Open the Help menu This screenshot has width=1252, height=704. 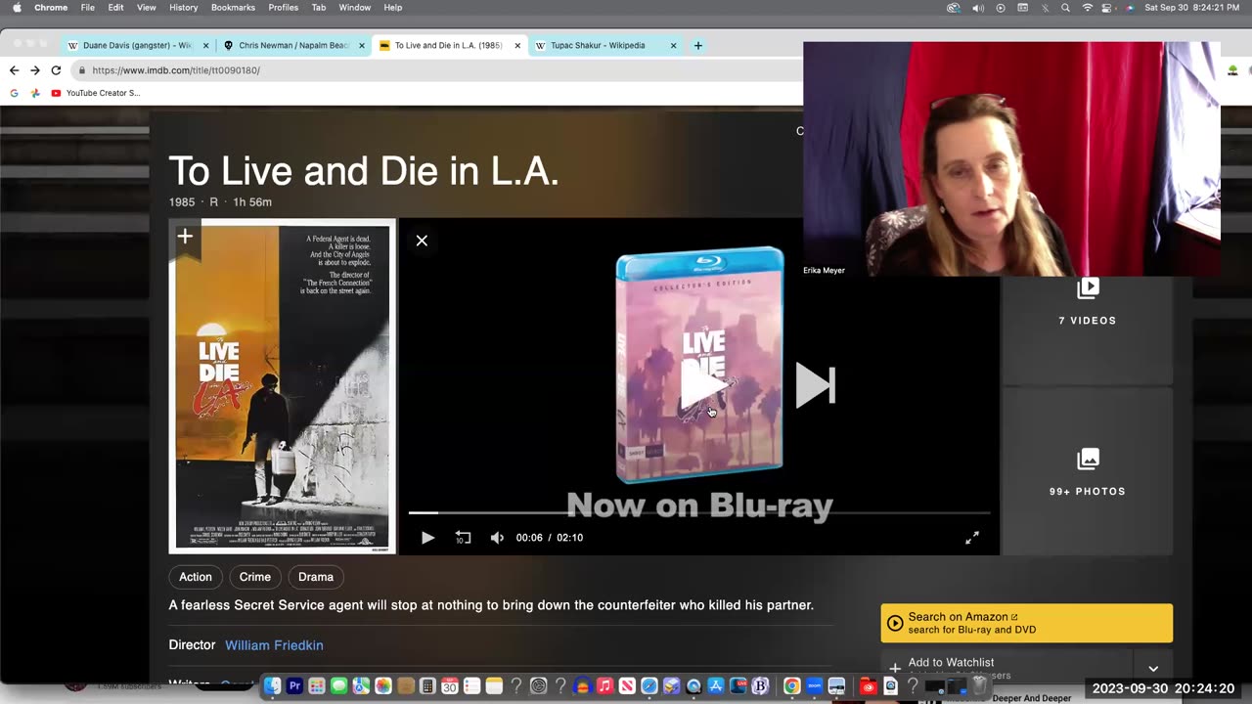392,7
